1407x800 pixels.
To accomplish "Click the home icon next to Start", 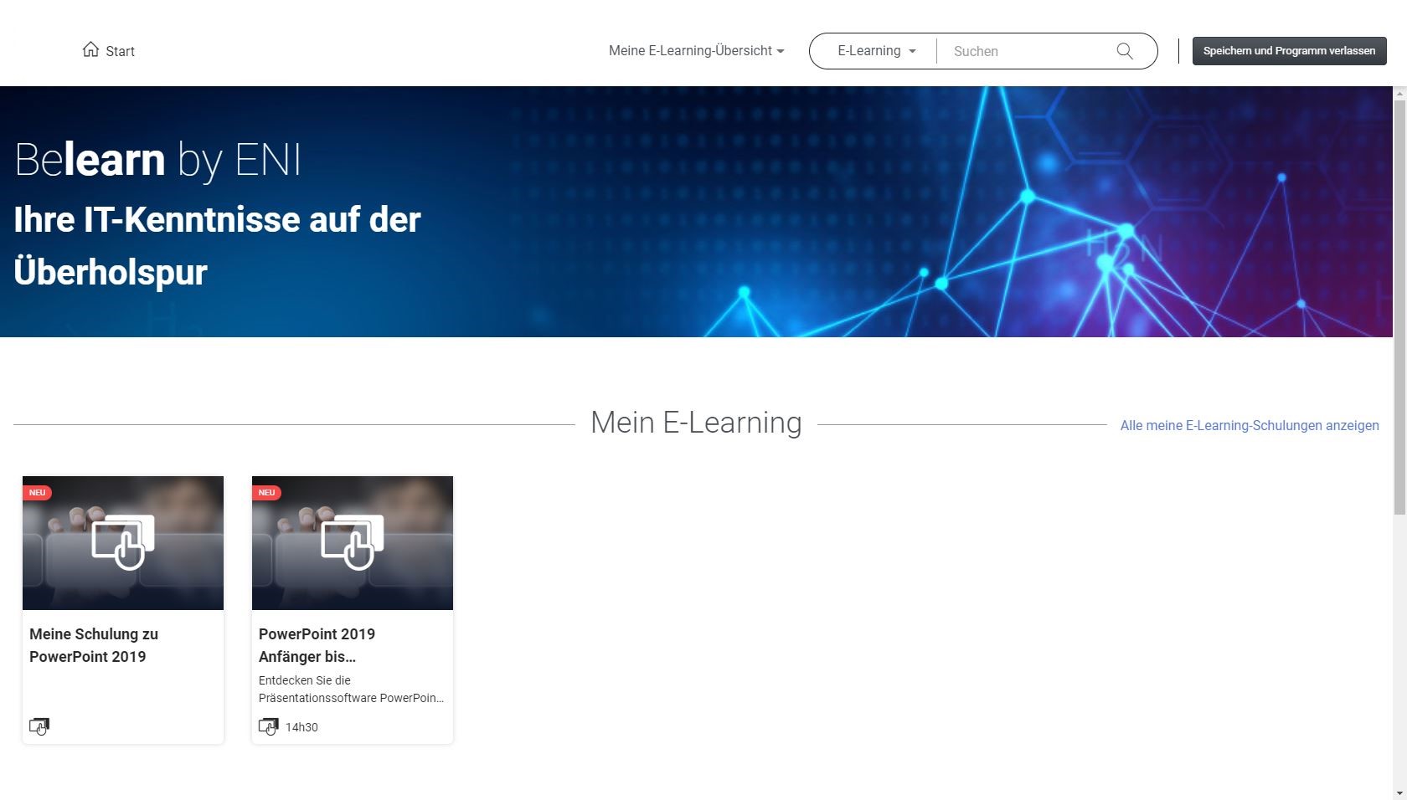I will click(90, 49).
